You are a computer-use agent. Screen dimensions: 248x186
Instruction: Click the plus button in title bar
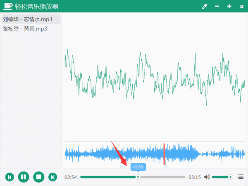tap(229, 6)
